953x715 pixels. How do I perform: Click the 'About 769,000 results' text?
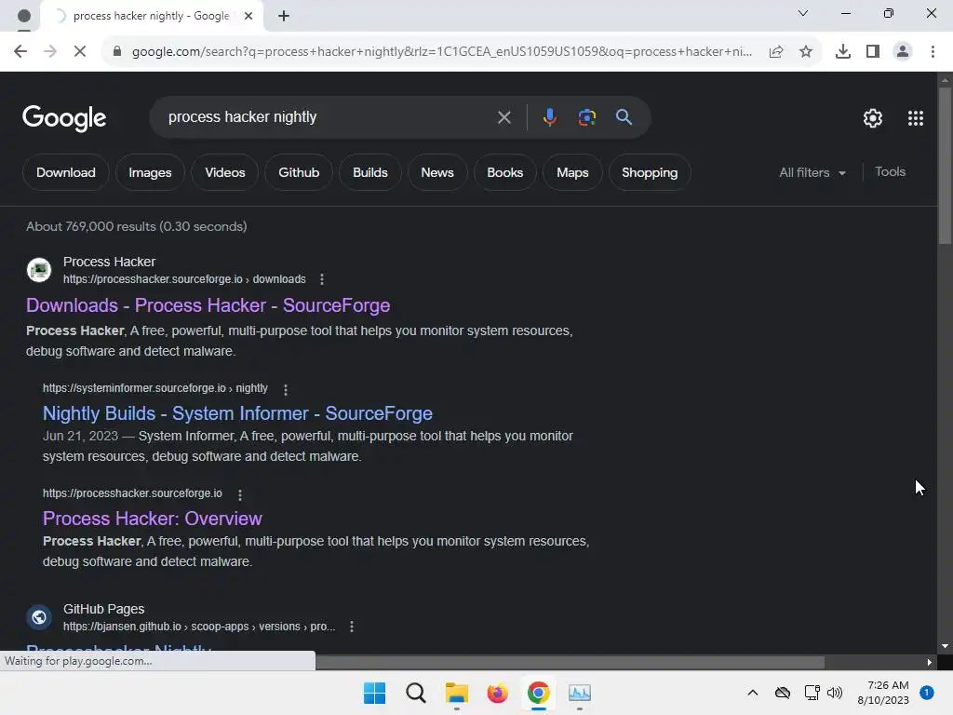click(136, 227)
